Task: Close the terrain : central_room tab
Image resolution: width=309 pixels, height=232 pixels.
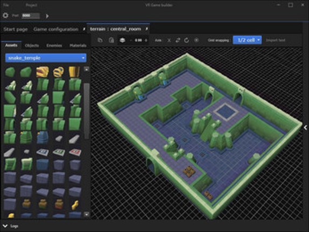Action: click(x=146, y=29)
